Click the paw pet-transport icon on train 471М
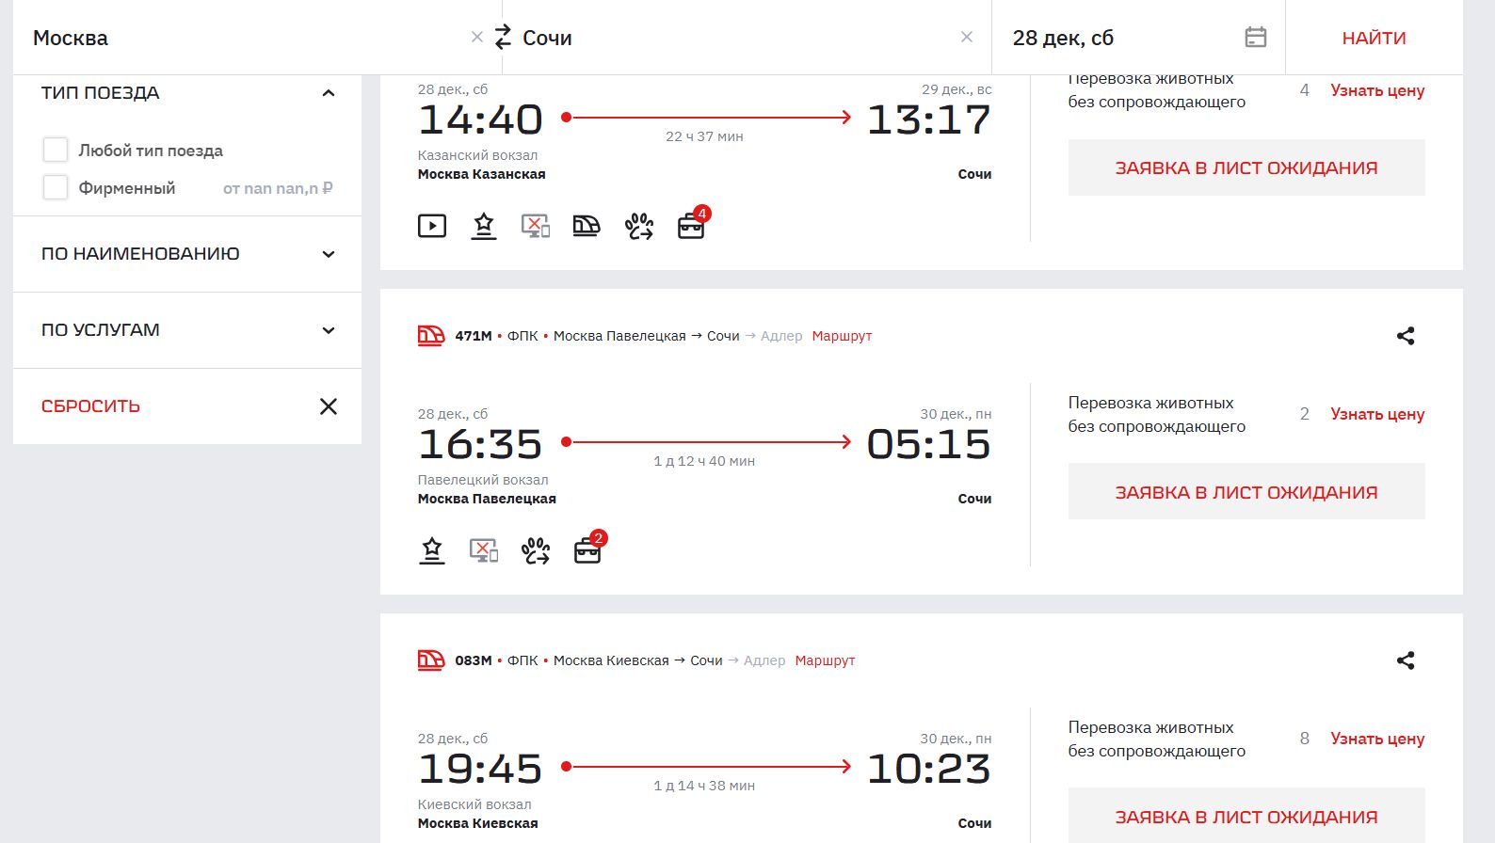Viewport: 1495px width, 843px height. point(536,550)
